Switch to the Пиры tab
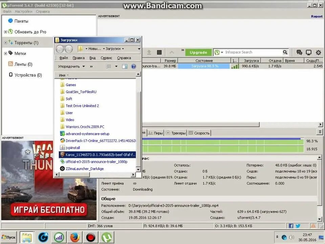The width and height of the screenshot is (325, 244). pos(155,133)
